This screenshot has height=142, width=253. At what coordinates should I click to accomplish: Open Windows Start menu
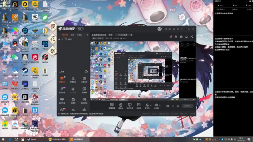click(x=3, y=139)
